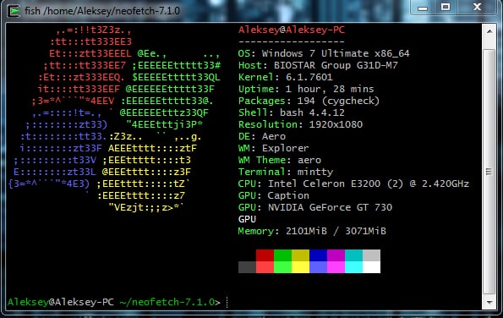This screenshot has height=318, width=503.
Task: Click the 'WM: Explorer' line
Action: pyautogui.click(x=274, y=149)
